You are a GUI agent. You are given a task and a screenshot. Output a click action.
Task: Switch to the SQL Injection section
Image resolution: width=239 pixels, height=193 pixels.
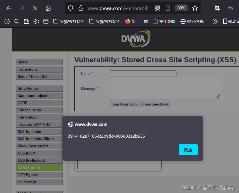(x=39, y=132)
